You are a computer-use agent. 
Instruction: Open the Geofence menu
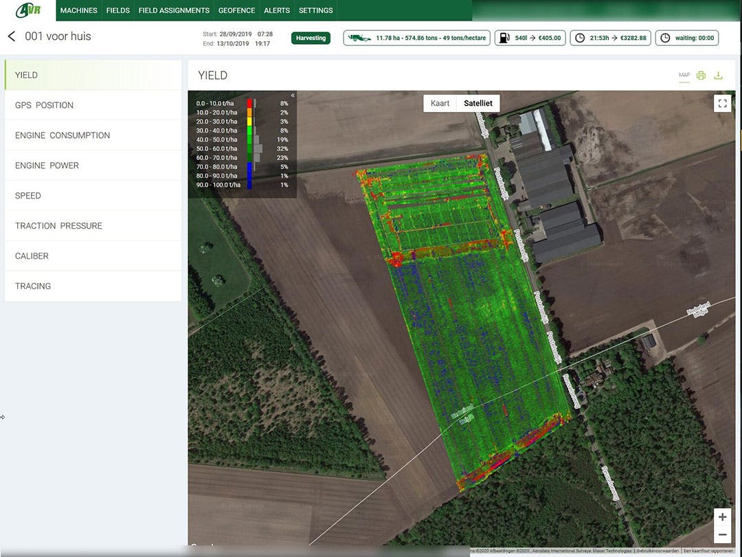tap(236, 10)
